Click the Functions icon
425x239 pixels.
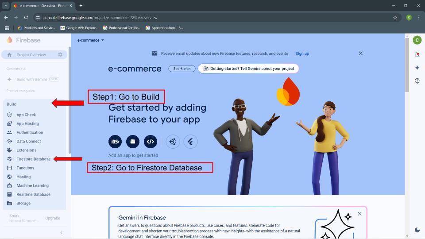click(9, 168)
